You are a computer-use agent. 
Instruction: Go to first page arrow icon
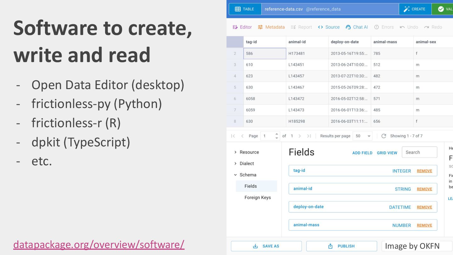233,136
